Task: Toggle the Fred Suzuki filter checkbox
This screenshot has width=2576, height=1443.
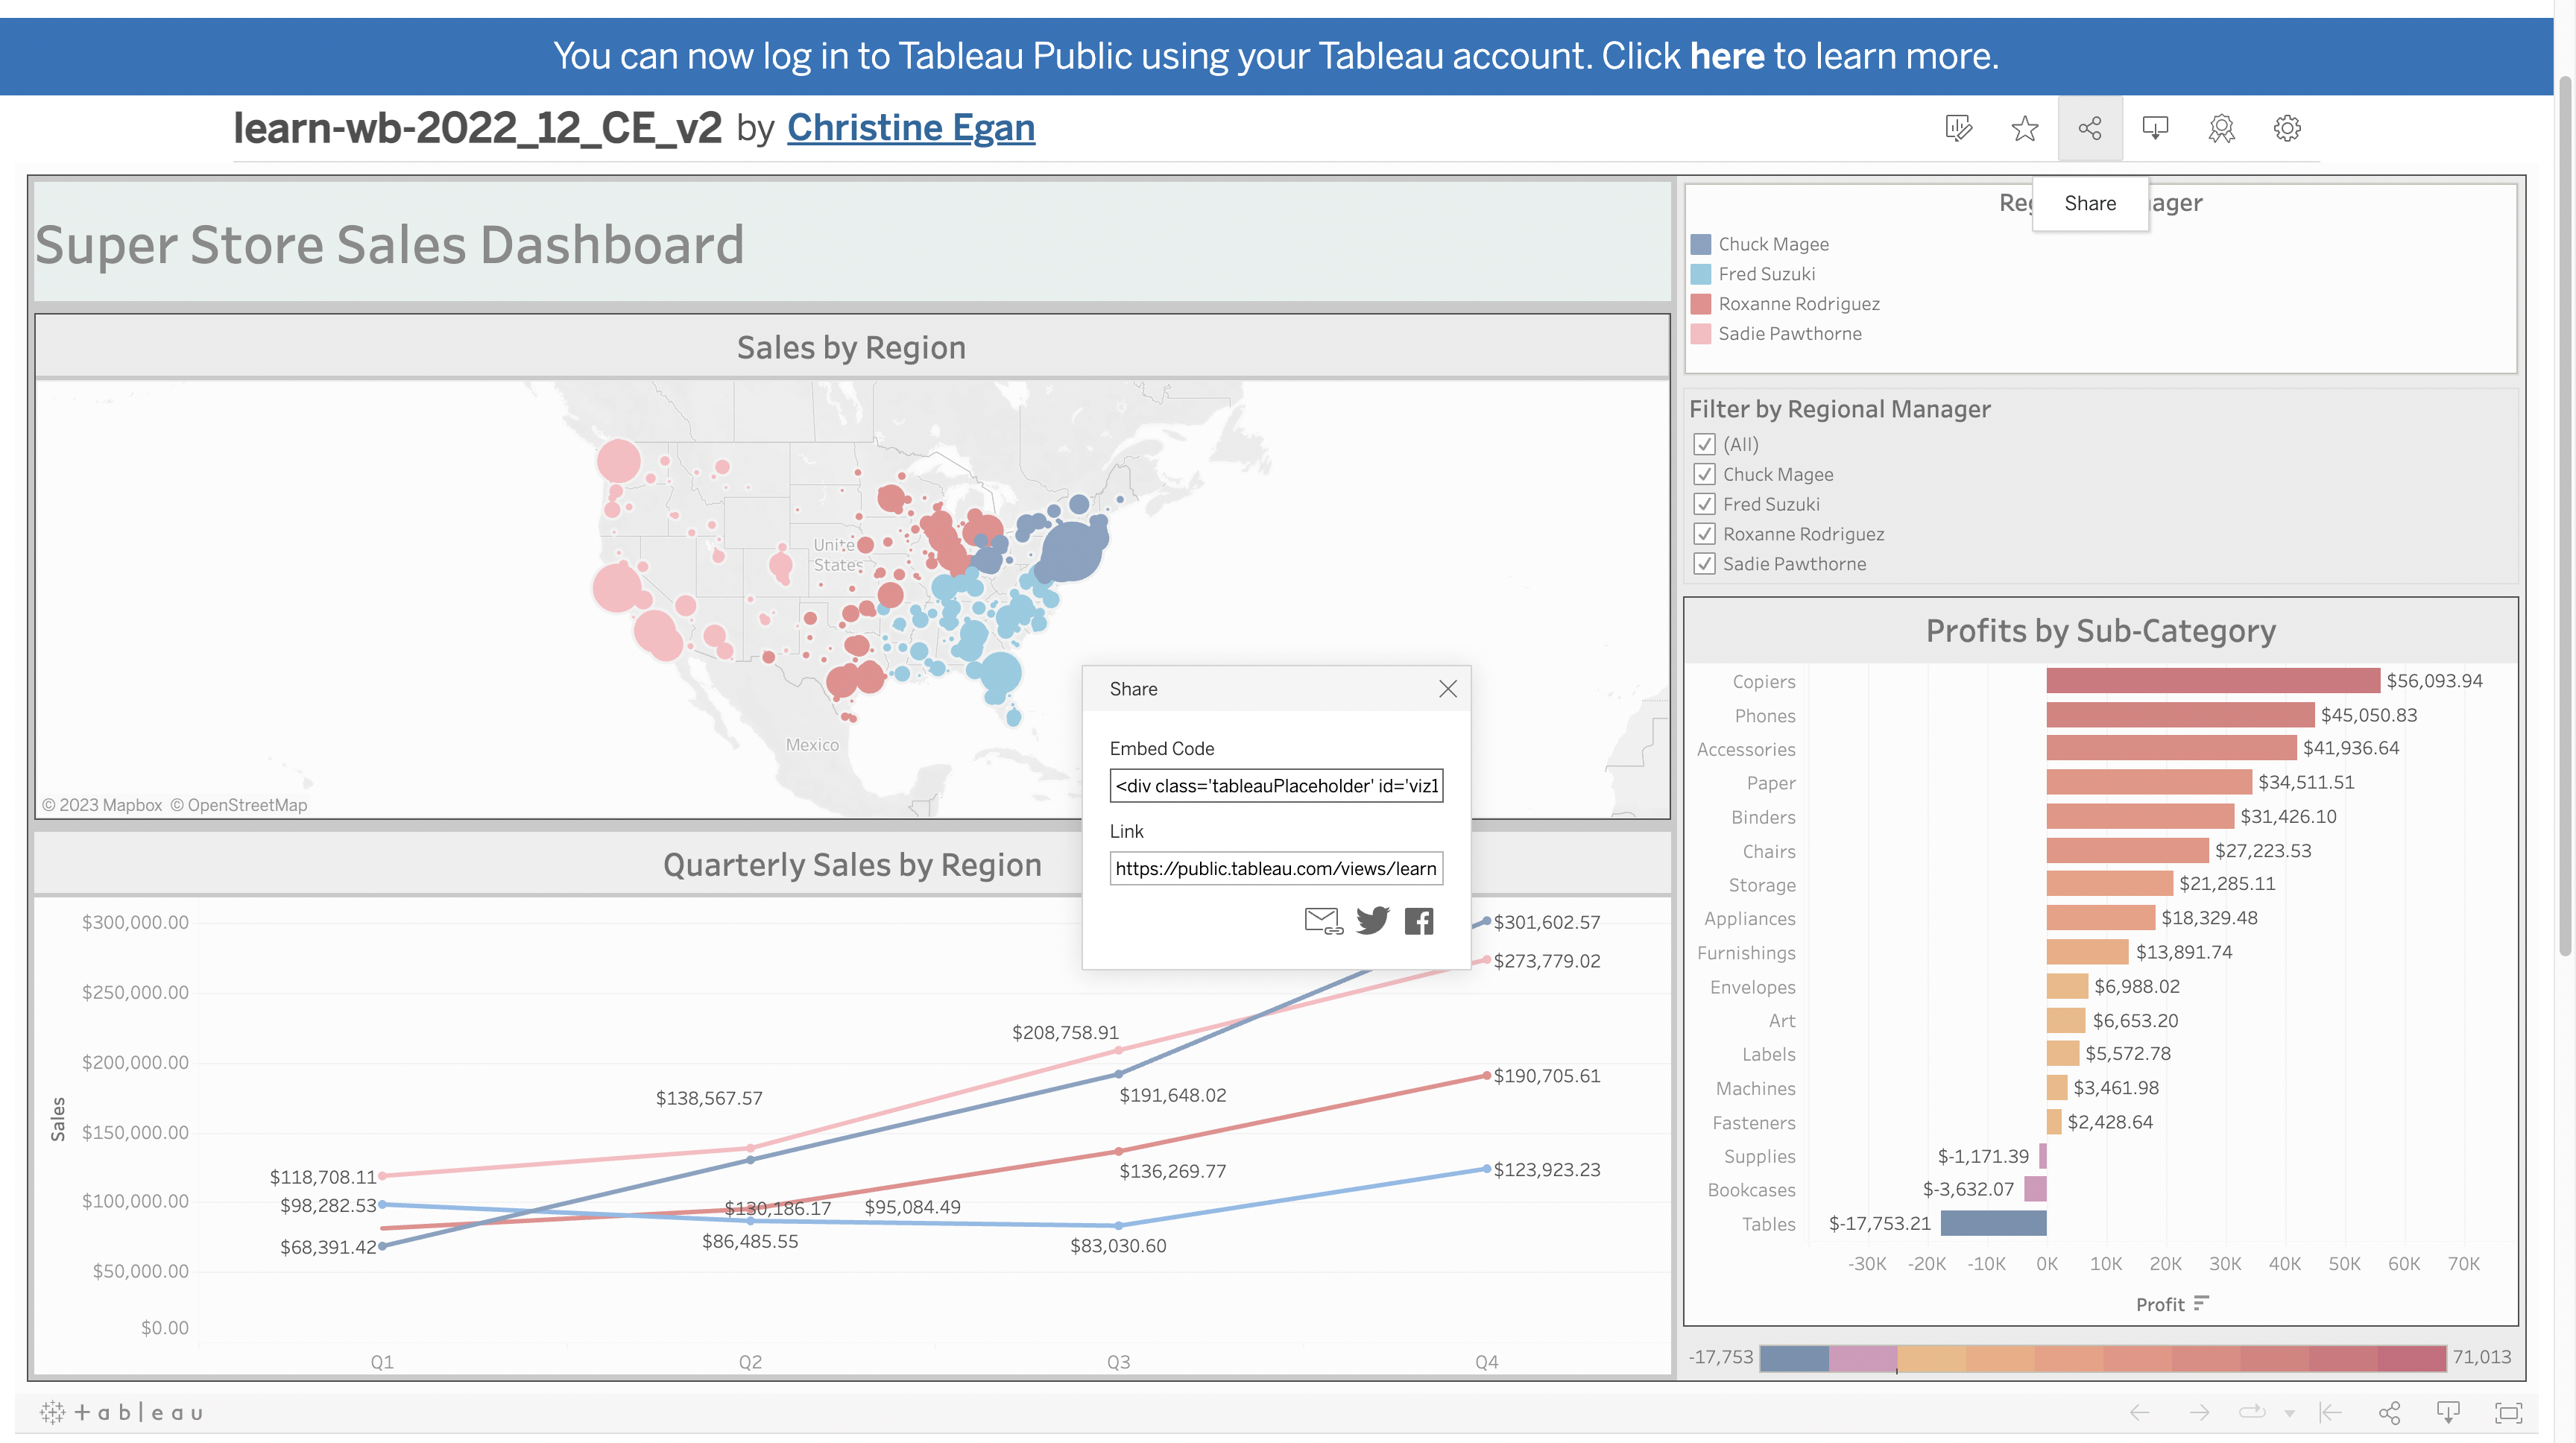Action: 1705,504
